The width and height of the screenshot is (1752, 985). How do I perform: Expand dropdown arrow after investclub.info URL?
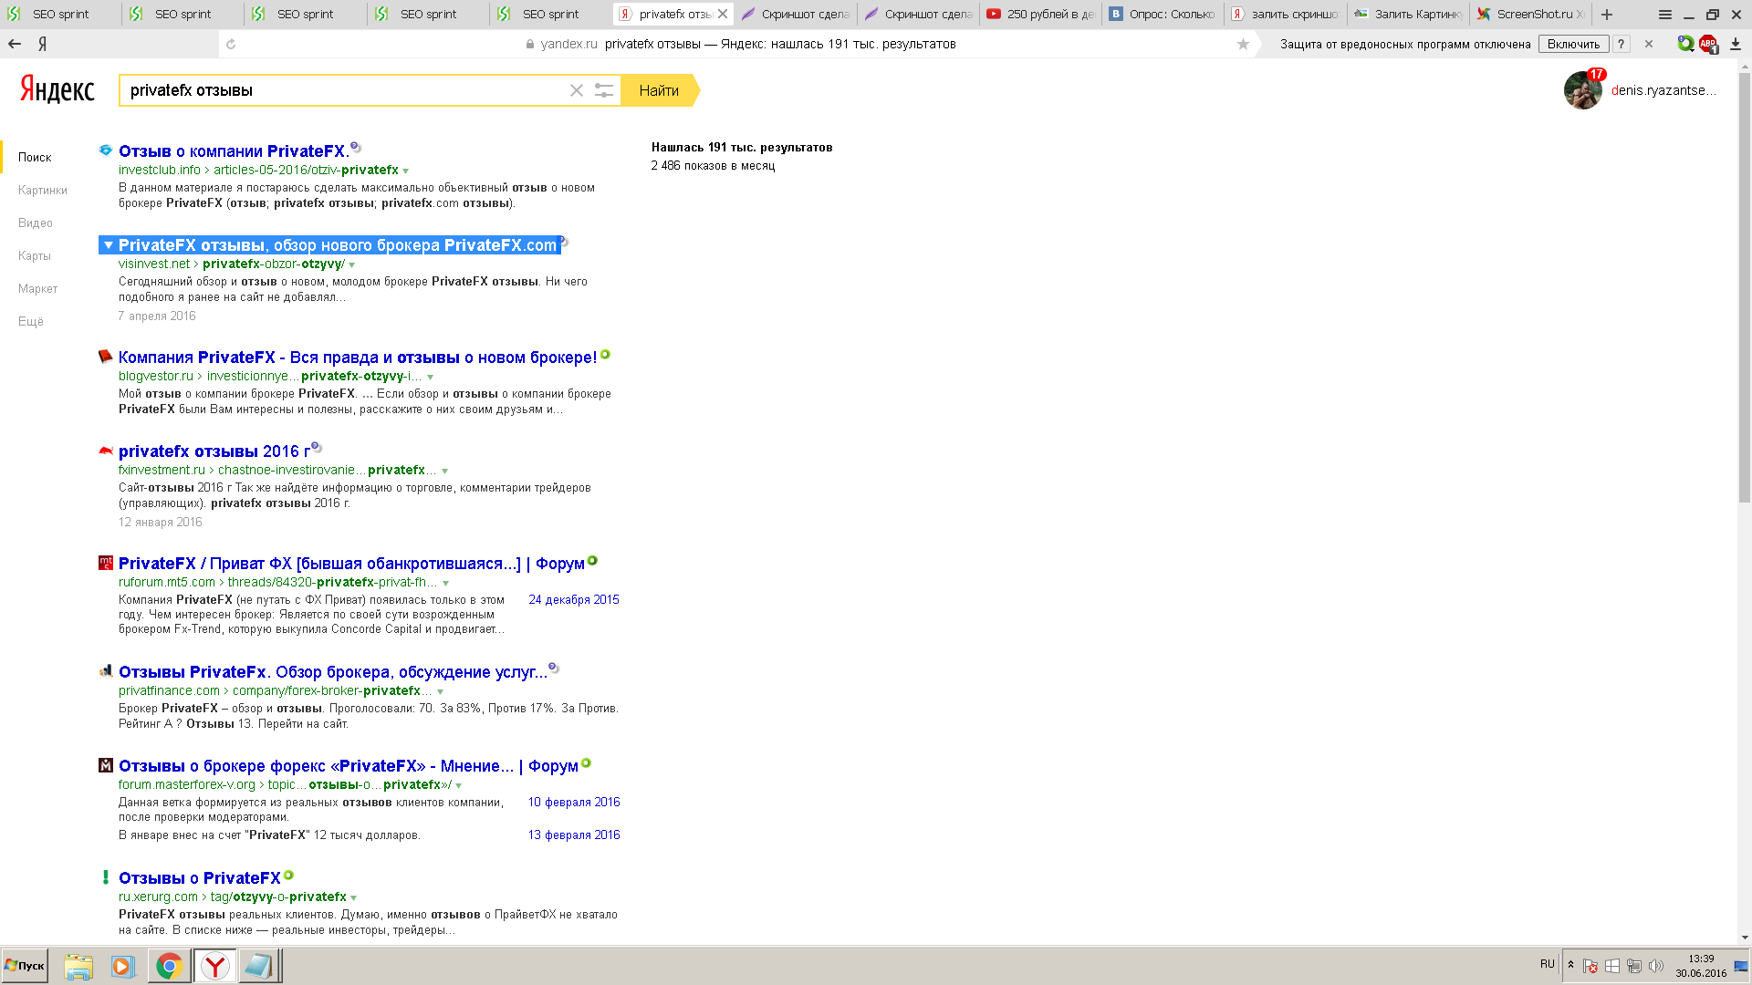pos(406,171)
